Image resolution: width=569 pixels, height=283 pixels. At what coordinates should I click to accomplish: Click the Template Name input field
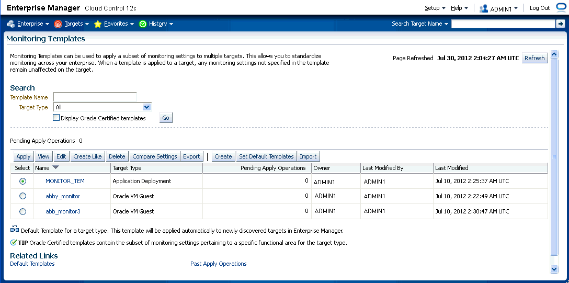(95, 97)
